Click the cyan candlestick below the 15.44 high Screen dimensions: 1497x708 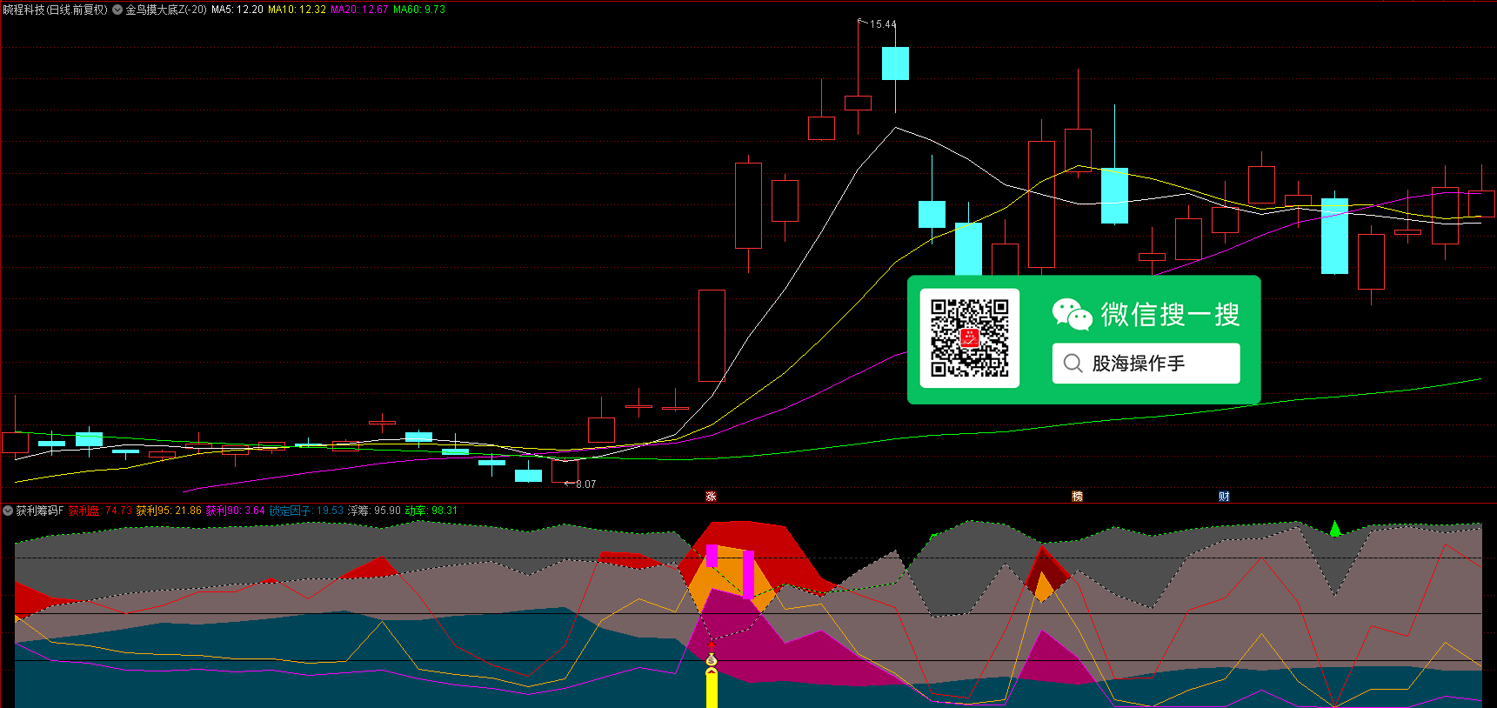tap(895, 63)
